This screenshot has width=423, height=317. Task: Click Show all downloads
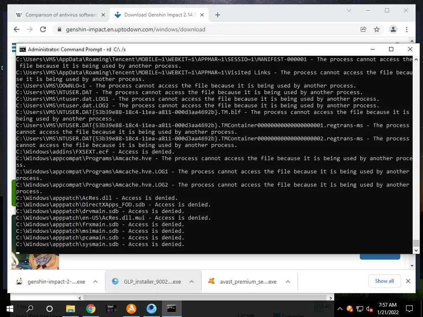pos(385,281)
